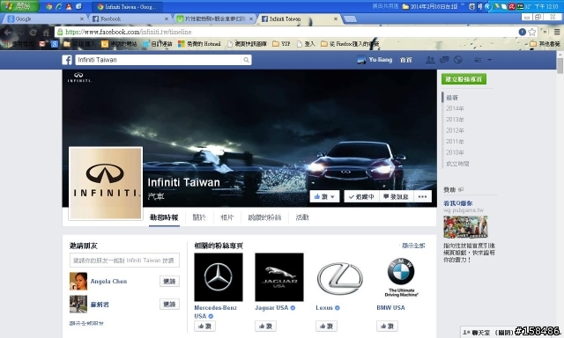Open the Jaguar USA page logo
564x338 pixels.
click(279, 277)
